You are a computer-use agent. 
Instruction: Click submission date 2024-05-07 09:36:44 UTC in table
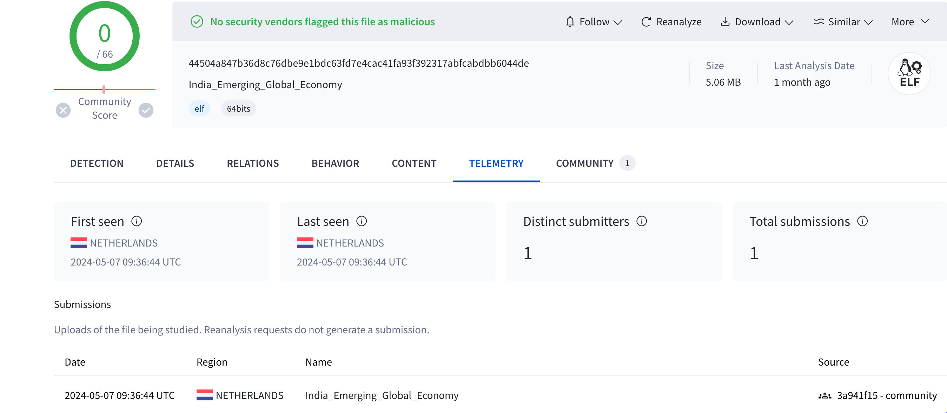(119, 395)
